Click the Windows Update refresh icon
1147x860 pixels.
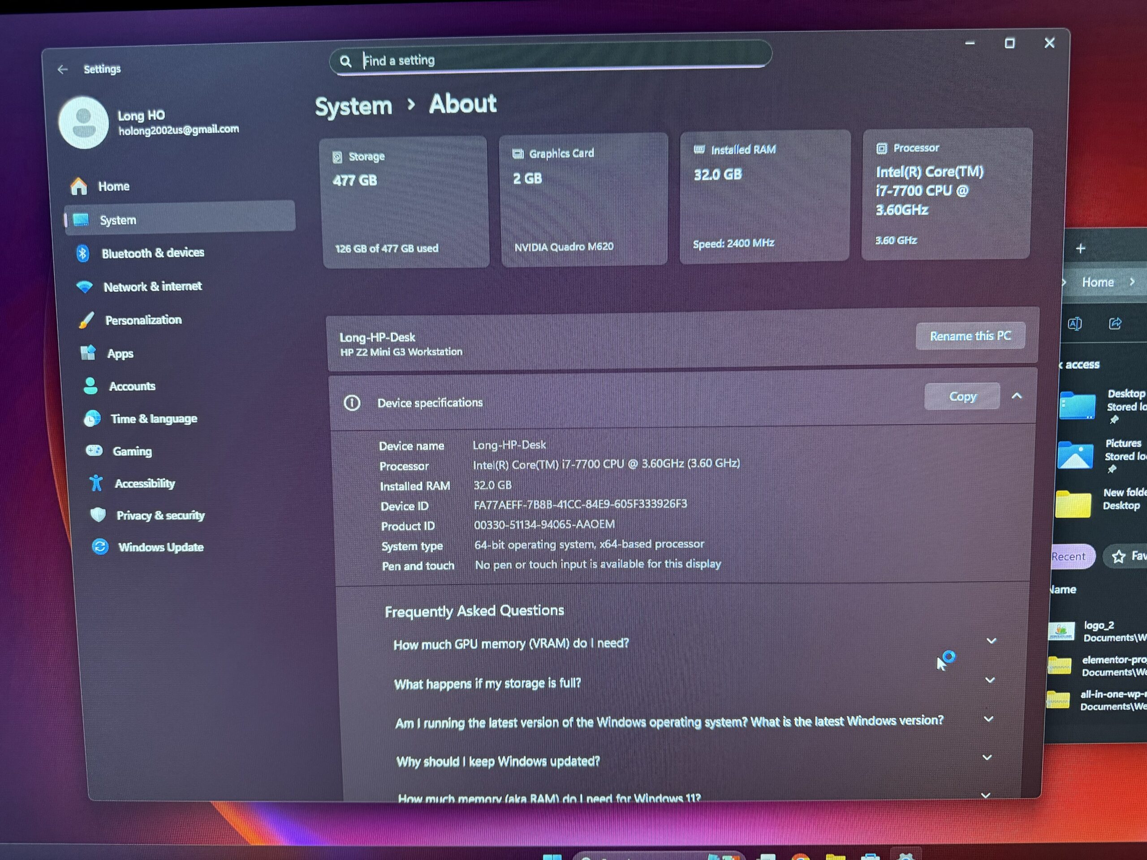(100, 547)
